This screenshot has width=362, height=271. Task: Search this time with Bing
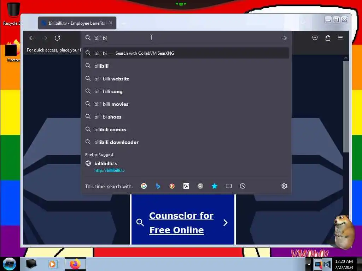(158, 186)
